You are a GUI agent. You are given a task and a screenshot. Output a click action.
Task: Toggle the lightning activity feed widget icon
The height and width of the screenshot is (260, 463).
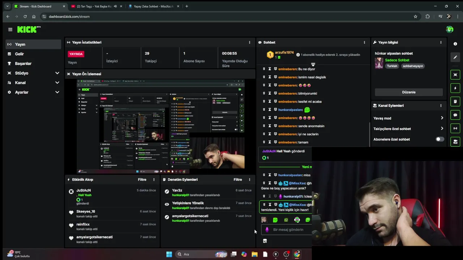(455, 88)
